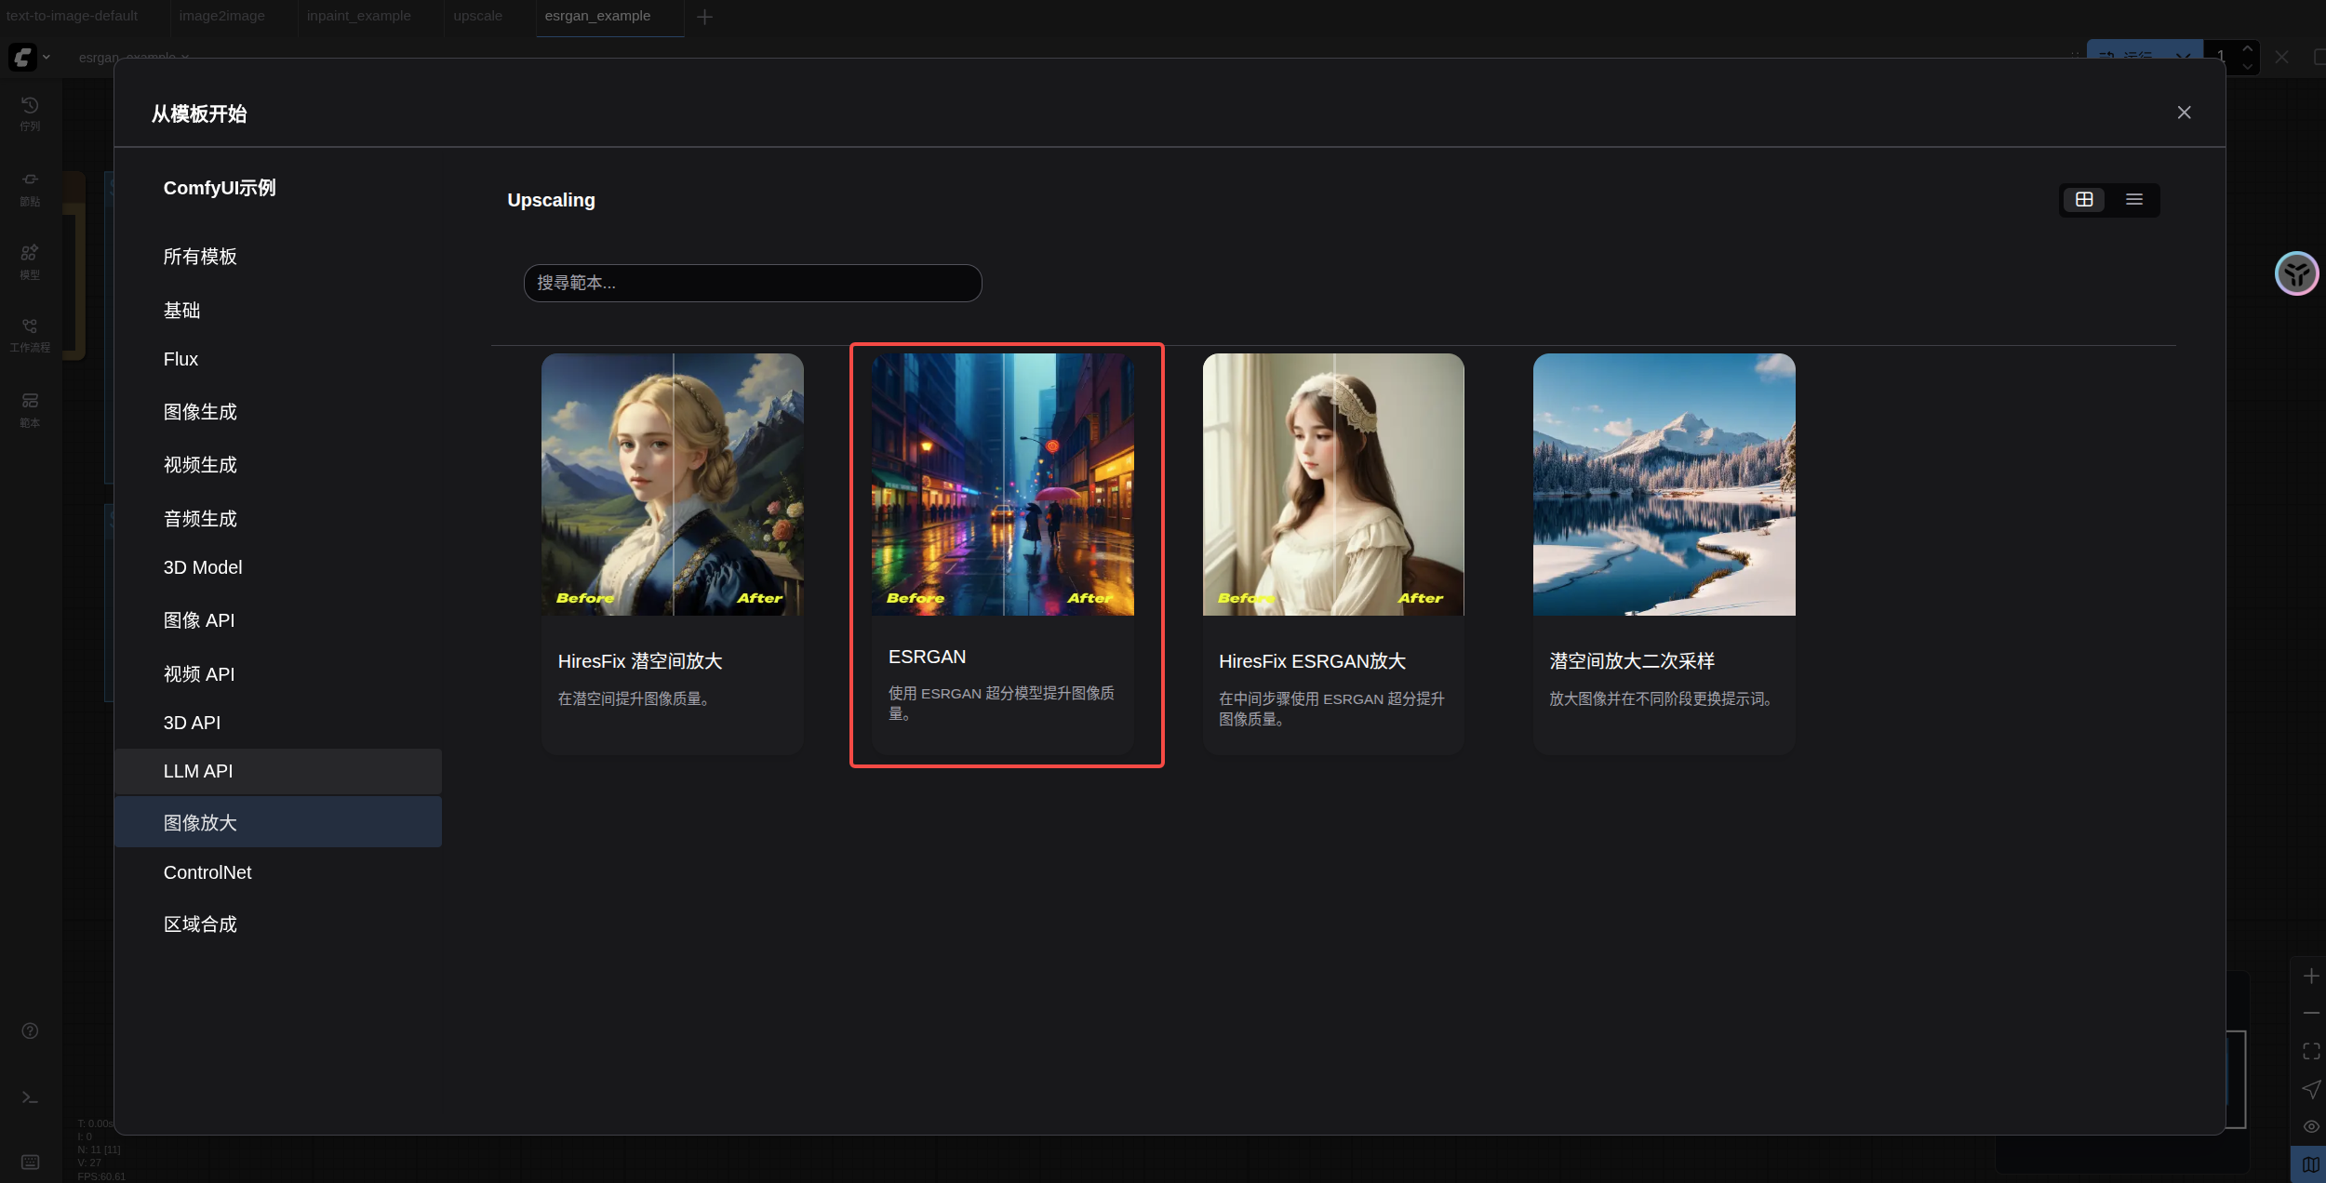The width and height of the screenshot is (2326, 1183).
Task: Click the HiresFix ESRGAN放大 title
Action: pyautogui.click(x=1312, y=661)
